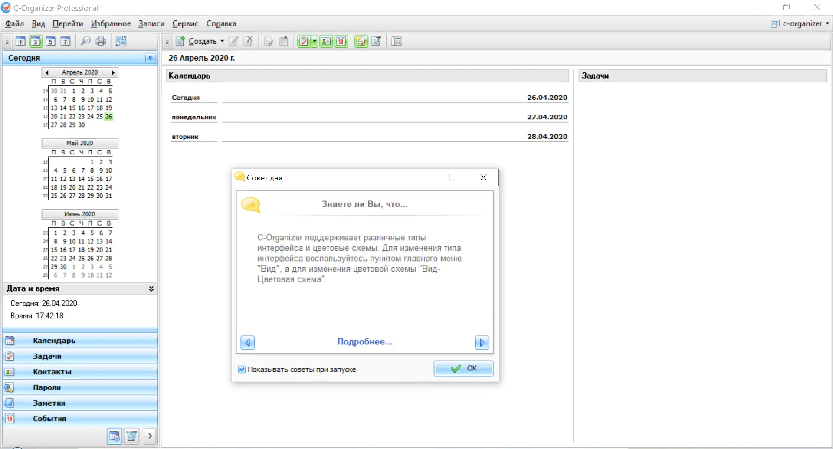Click the вторник row in calendar list
This screenshot has width=833, height=449.
point(369,137)
